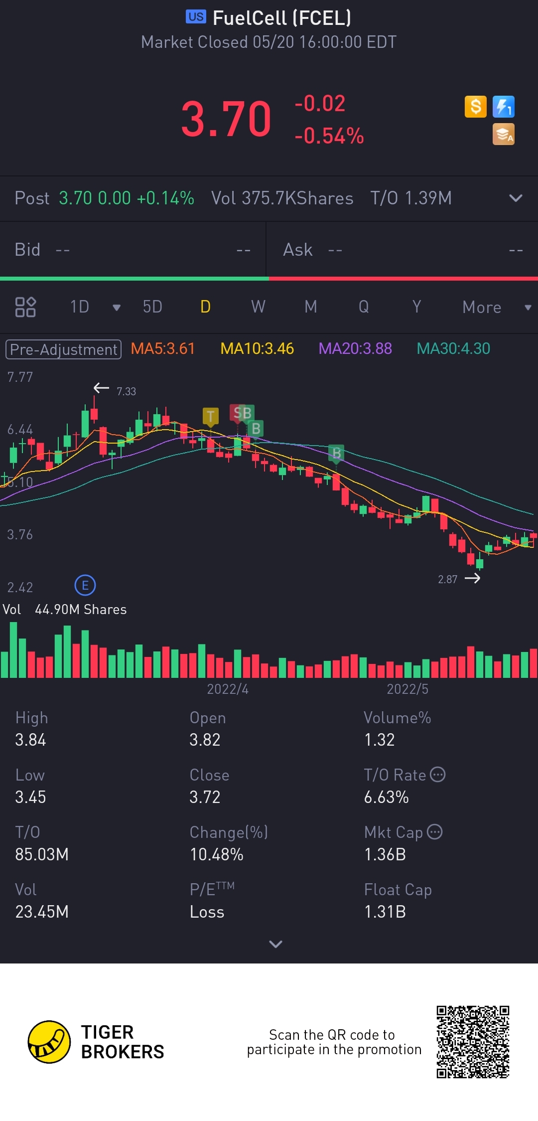
Task: Open the Pre-Adjustment selector
Action: 63,349
